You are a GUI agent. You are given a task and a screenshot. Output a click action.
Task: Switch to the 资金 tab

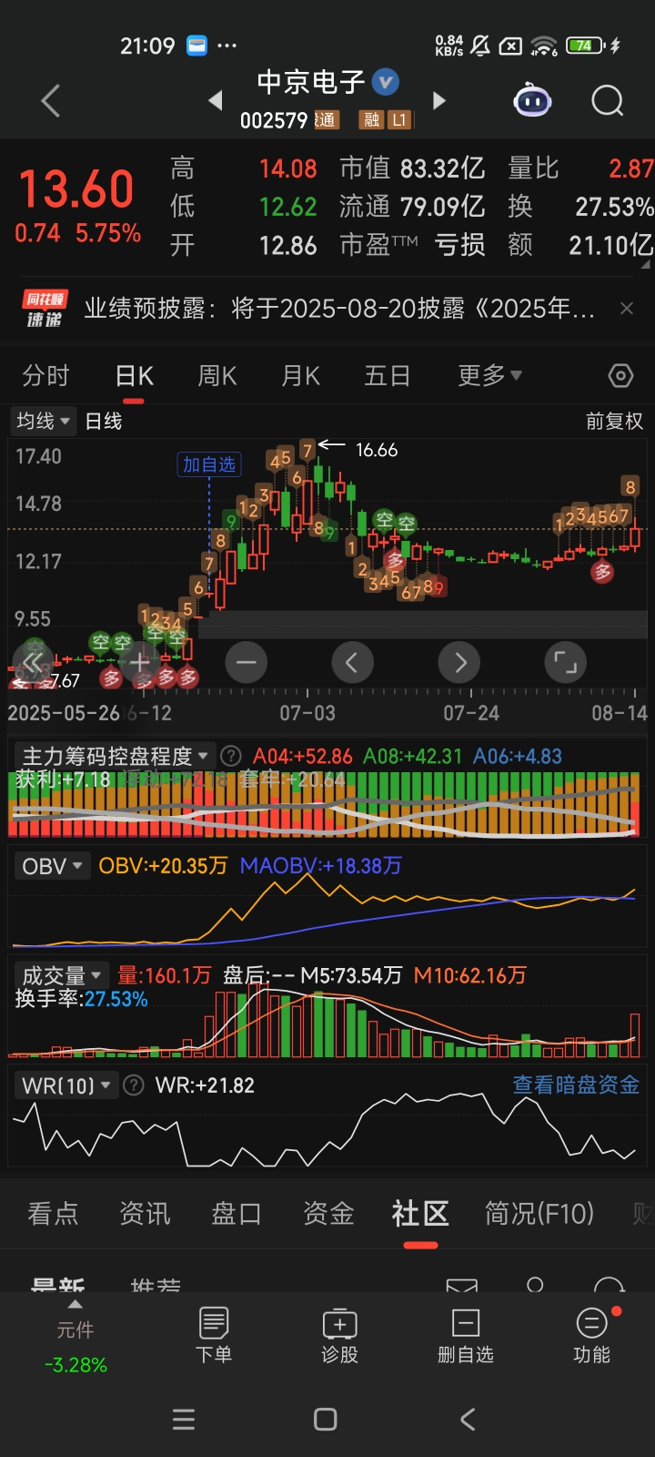click(328, 1213)
